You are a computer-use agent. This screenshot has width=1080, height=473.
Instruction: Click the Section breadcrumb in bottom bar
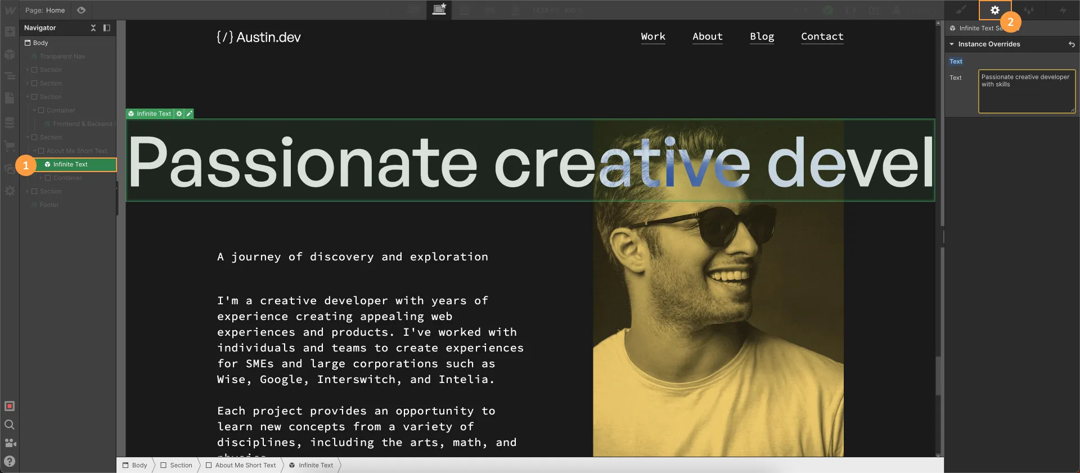coord(181,465)
